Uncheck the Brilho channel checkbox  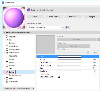pyautogui.click(x=7, y=72)
